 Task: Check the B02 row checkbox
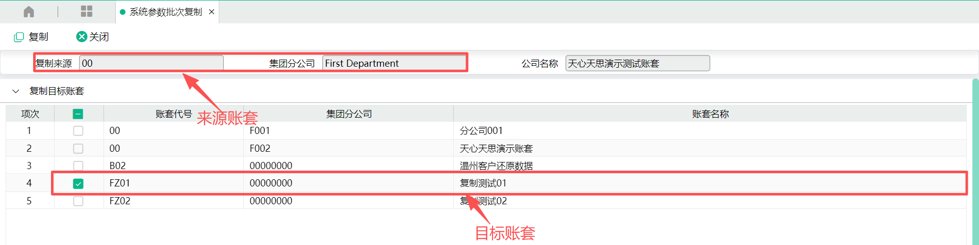(78, 166)
